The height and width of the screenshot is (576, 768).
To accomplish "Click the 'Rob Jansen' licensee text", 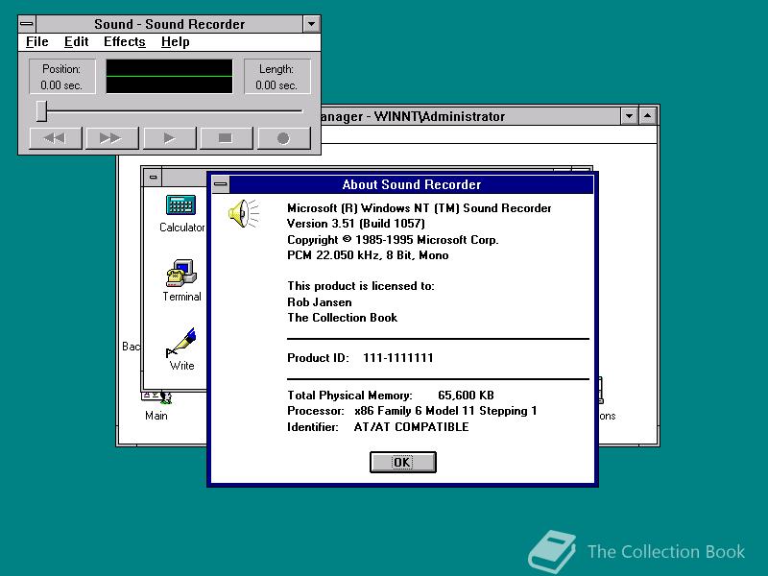I will click(320, 302).
